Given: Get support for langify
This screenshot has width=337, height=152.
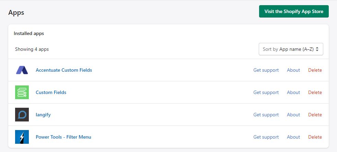Looking at the screenshot, I should (x=266, y=115).
